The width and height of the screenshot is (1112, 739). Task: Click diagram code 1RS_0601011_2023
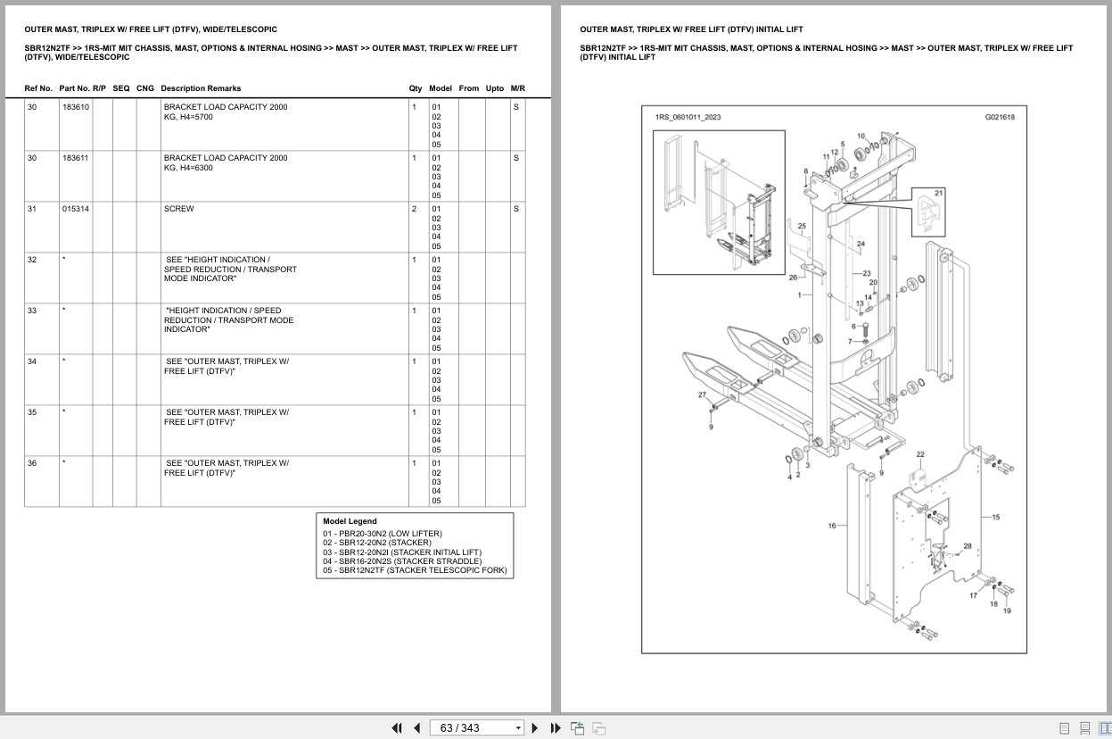click(688, 117)
